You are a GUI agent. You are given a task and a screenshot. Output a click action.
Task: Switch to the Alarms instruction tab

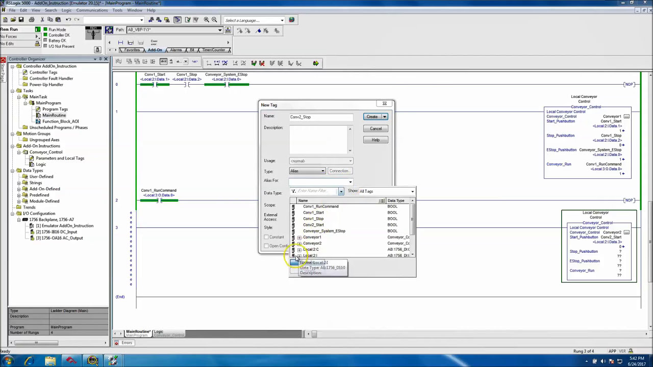pos(176,50)
